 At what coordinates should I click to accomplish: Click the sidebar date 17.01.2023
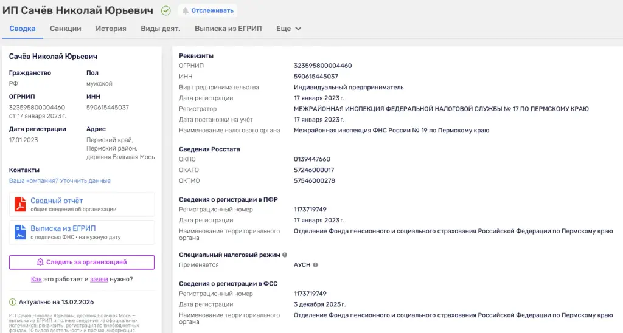coord(24,140)
